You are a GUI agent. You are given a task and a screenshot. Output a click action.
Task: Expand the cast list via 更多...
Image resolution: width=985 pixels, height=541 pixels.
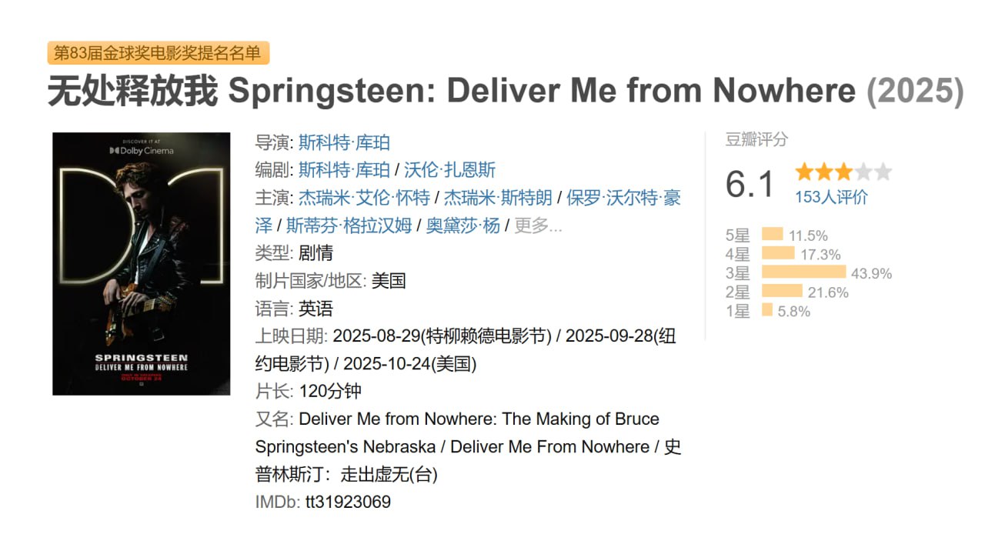point(538,225)
